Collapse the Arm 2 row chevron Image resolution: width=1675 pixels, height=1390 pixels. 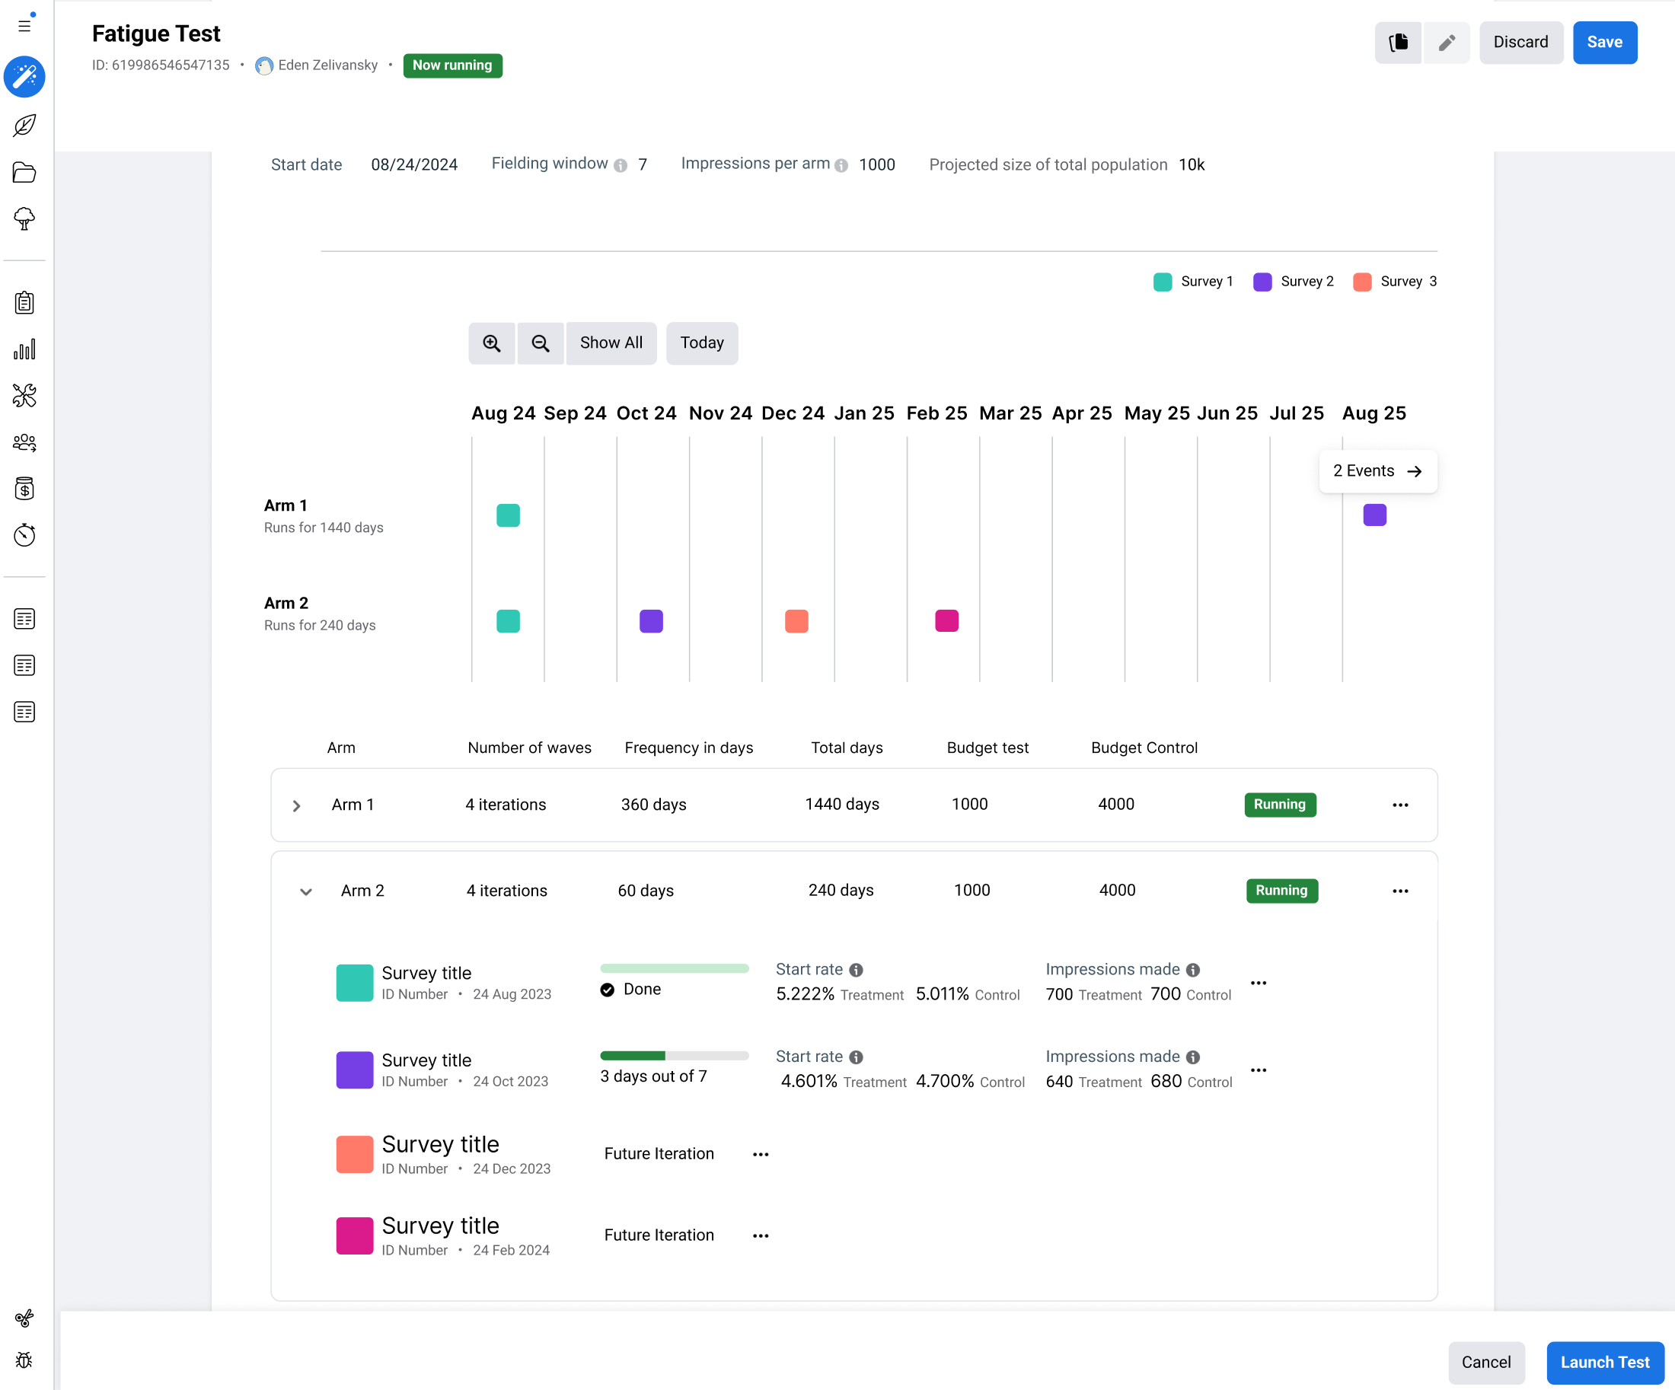click(x=305, y=891)
